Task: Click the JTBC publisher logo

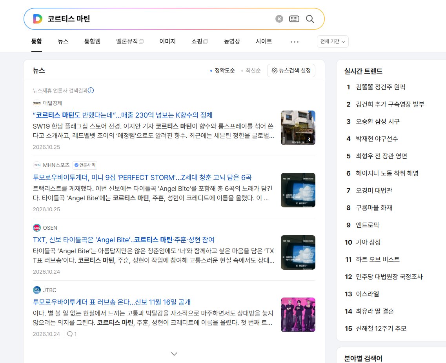Action: (37, 290)
